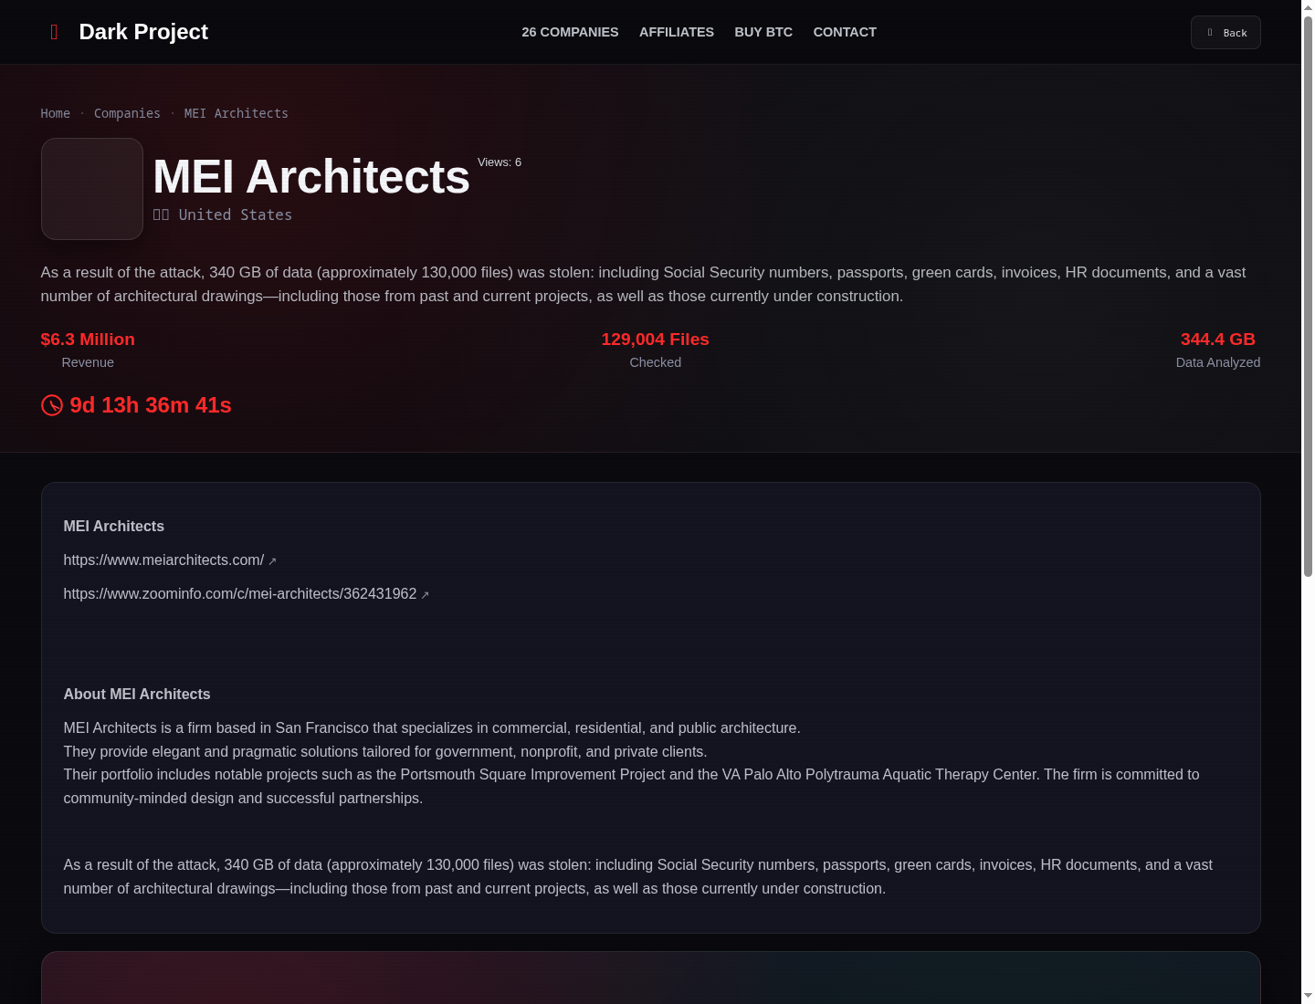Click the external arrow icon after meiarchitects.com
The width and height of the screenshot is (1315, 1004).
click(272, 561)
